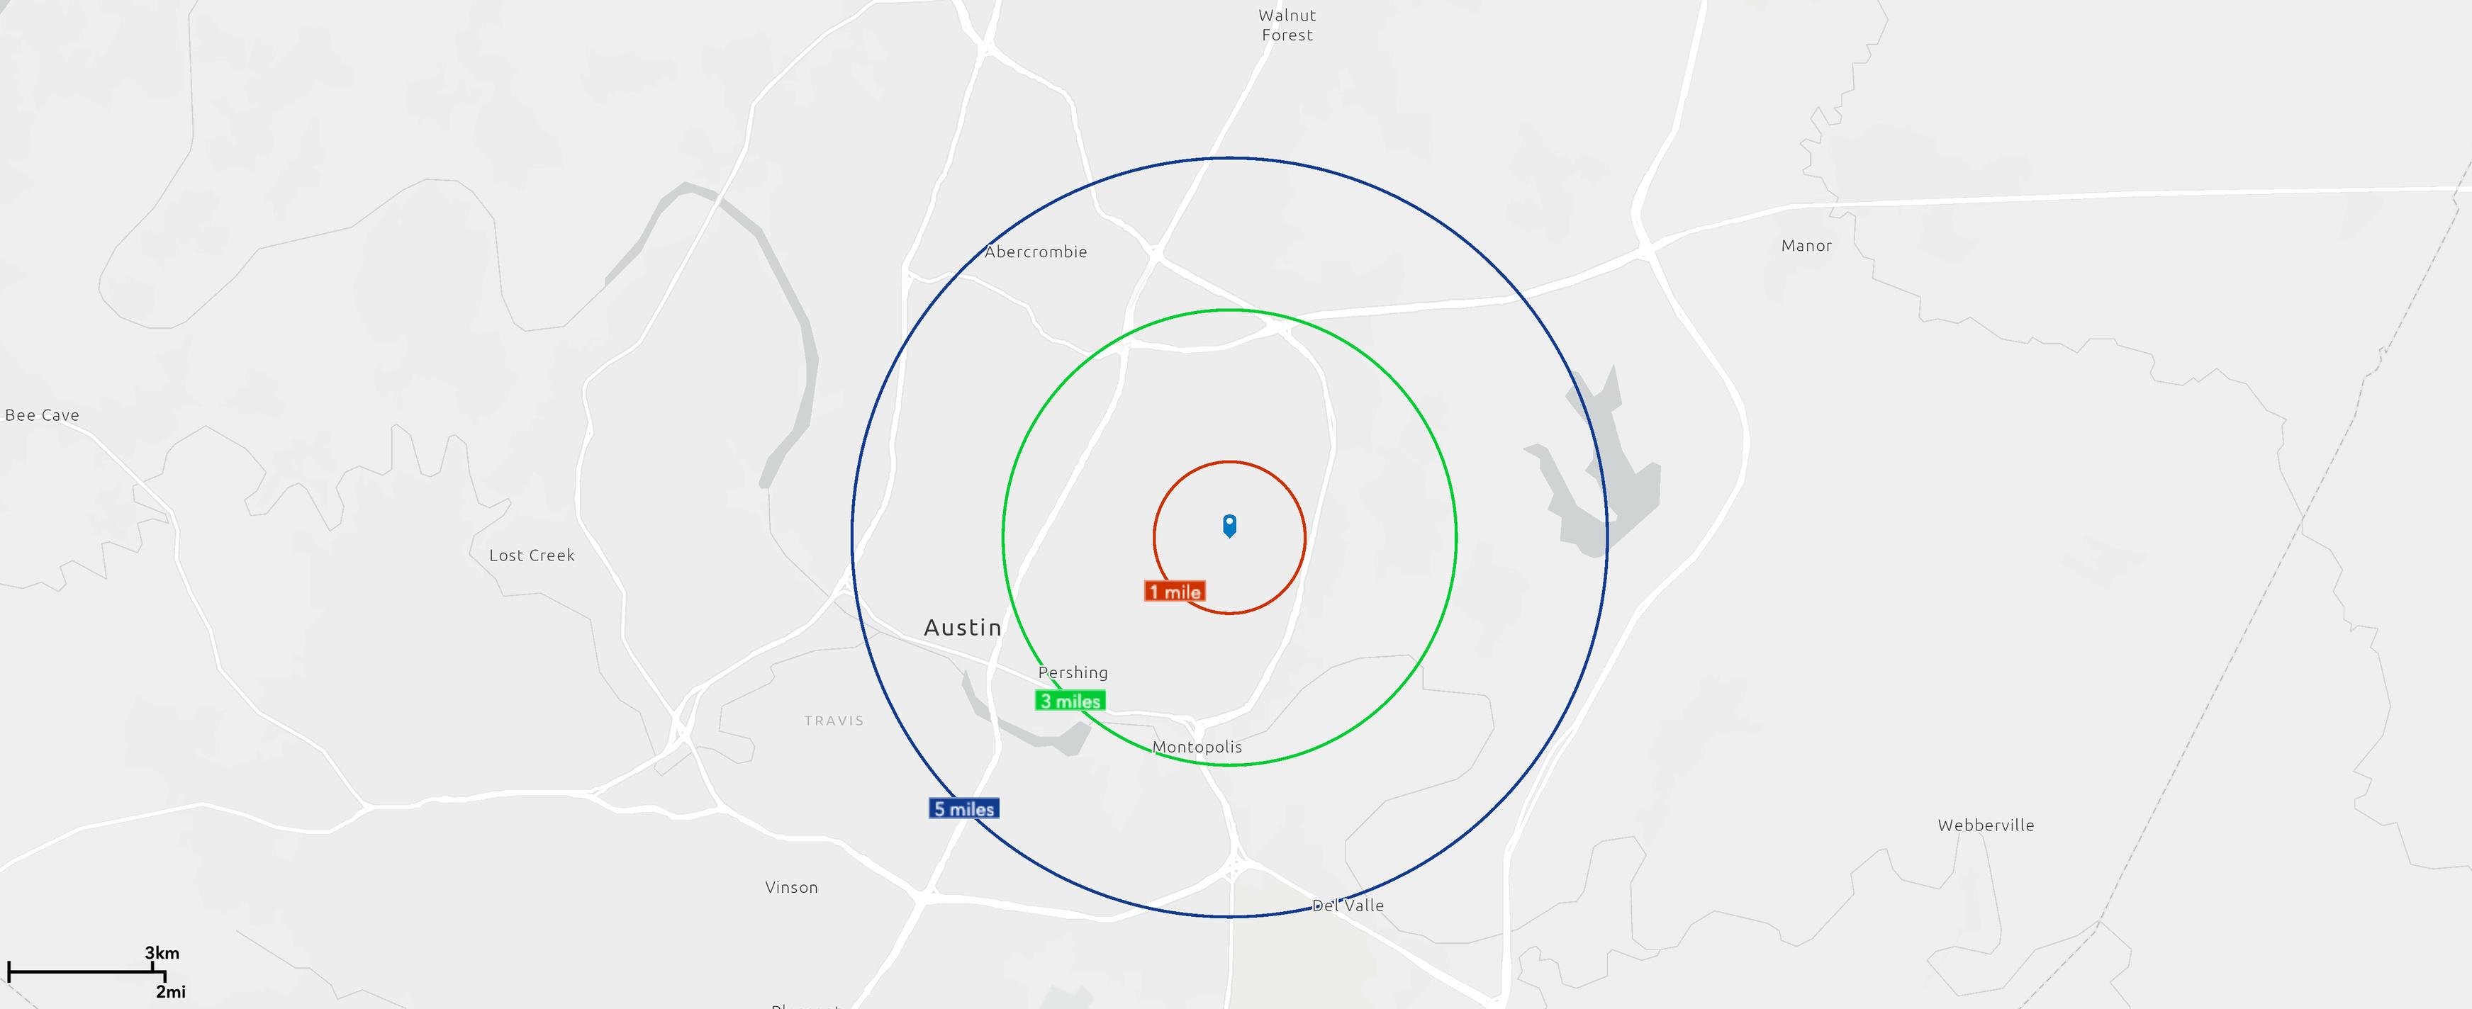Click the Walnut Forest label
Screen dimensions: 2472x1009
pos(1287,25)
